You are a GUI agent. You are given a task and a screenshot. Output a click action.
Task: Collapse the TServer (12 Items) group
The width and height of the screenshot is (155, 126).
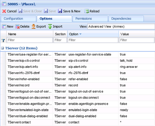[x=2, y=48]
